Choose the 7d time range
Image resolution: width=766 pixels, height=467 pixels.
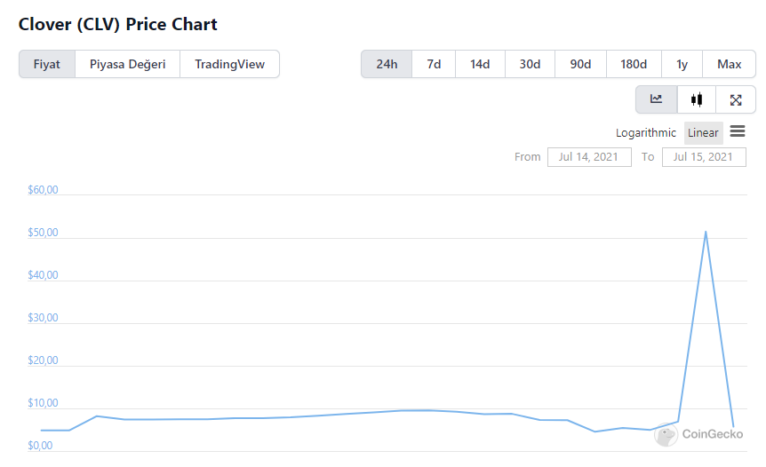(434, 64)
